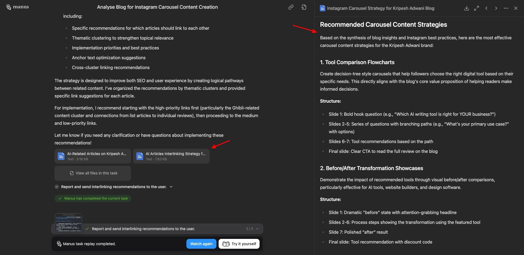Open the AI Articles Interlinking Strategy file
The image size is (524, 255).
tap(171, 156)
